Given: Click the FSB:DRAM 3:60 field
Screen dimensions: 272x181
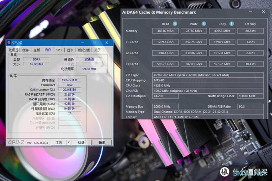Looking at the screenshot, I should pos(69,85).
